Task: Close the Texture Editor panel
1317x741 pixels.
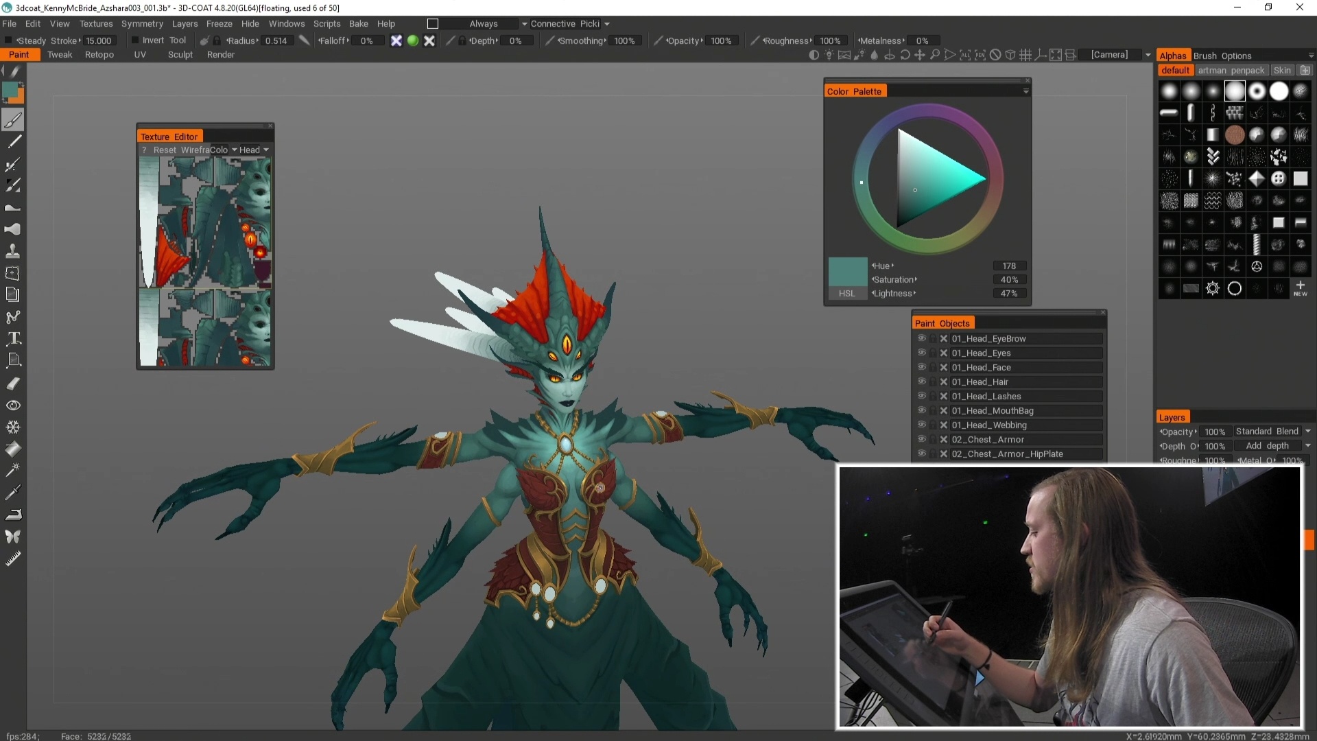Action: [x=270, y=126]
